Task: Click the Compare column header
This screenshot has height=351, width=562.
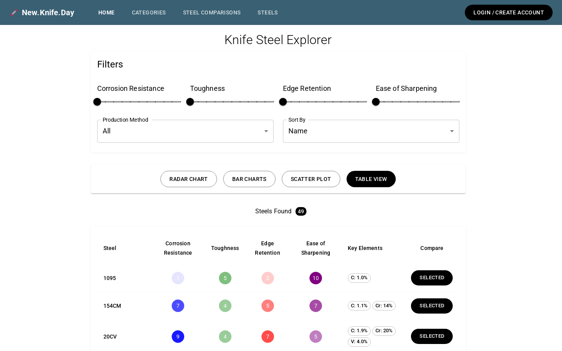Action: click(x=432, y=248)
